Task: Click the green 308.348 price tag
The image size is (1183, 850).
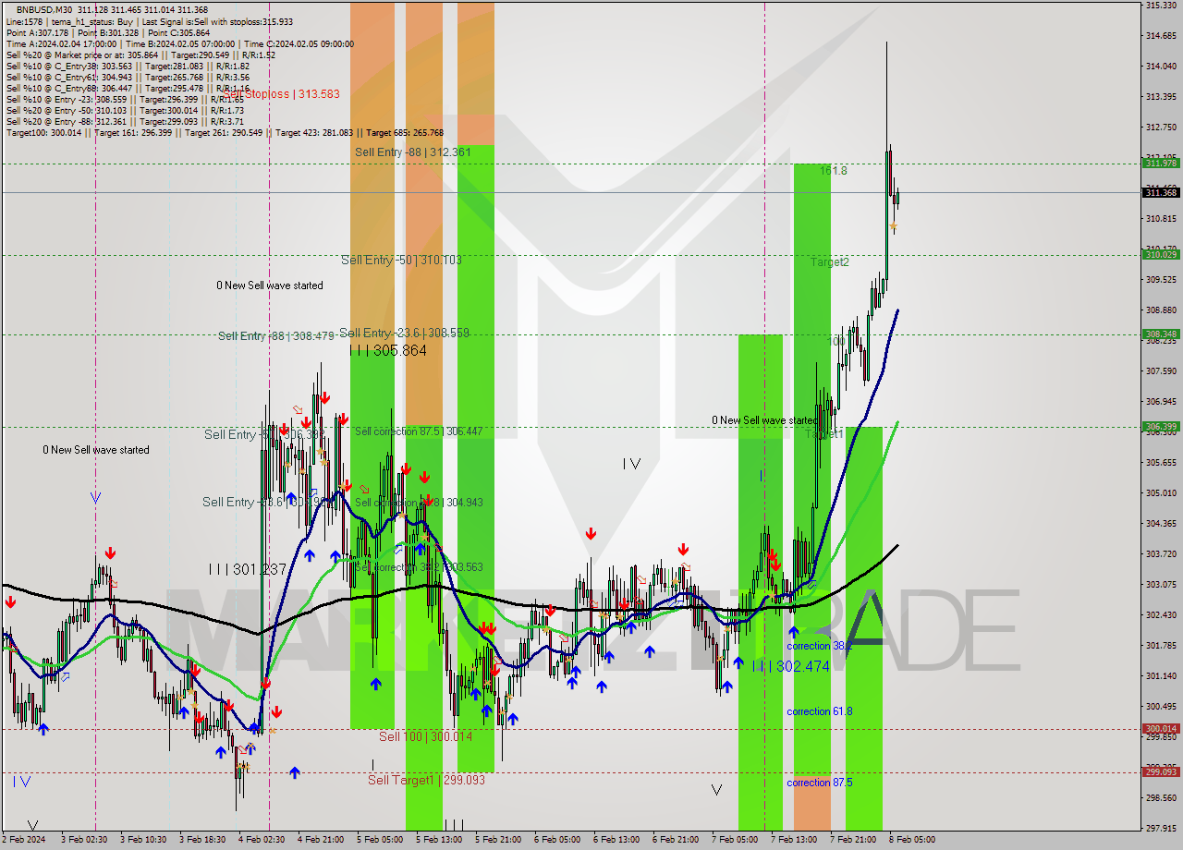Action: [1161, 334]
